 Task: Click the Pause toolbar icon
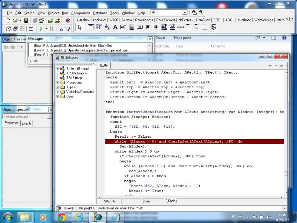(x=52, y=29)
